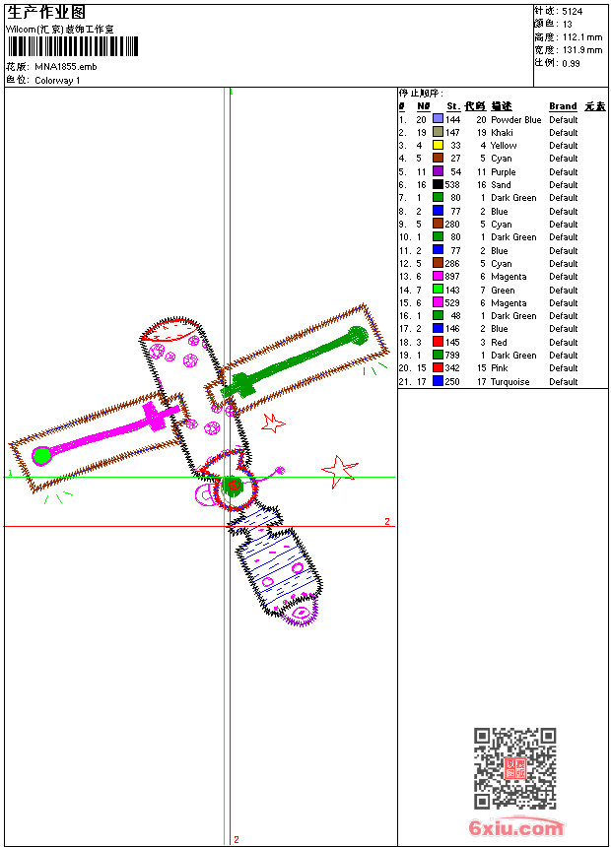Screen dimensions: 611x847
Task: Click the QR code at the bottom right
Action: point(514,768)
